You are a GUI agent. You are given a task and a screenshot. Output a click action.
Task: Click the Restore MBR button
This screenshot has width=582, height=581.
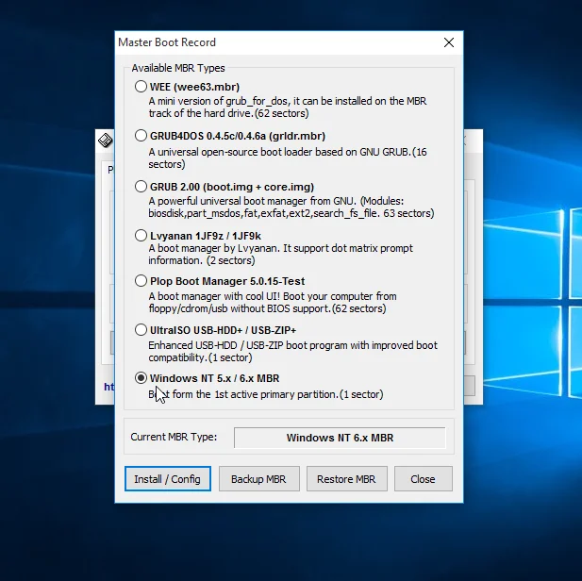tap(346, 479)
